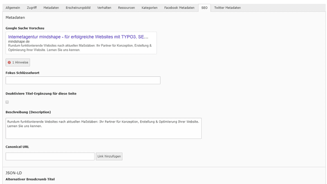The width and height of the screenshot is (327, 184).
Task: Click the Canonical URL label
Action: point(17,147)
